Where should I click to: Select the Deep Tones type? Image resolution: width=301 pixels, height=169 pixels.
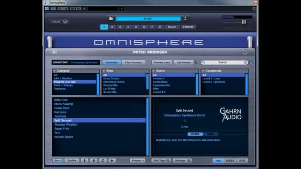[x=111, y=78]
